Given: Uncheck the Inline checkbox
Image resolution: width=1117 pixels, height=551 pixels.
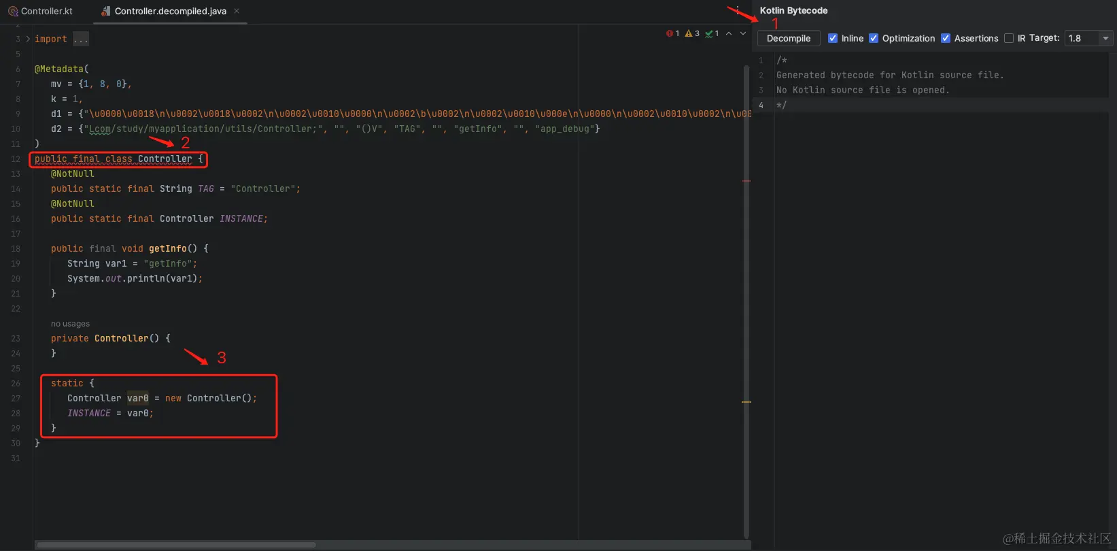Looking at the screenshot, I should pyautogui.click(x=833, y=38).
